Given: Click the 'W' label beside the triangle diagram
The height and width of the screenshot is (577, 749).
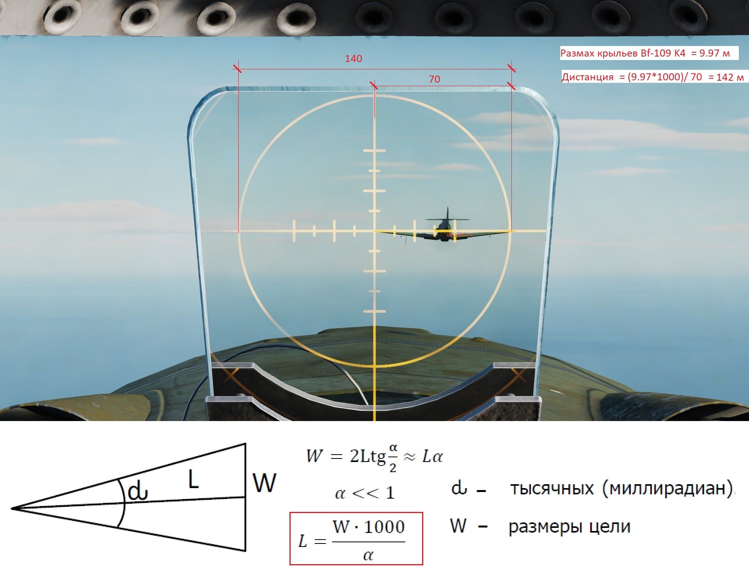Looking at the screenshot, I should pos(264,483).
